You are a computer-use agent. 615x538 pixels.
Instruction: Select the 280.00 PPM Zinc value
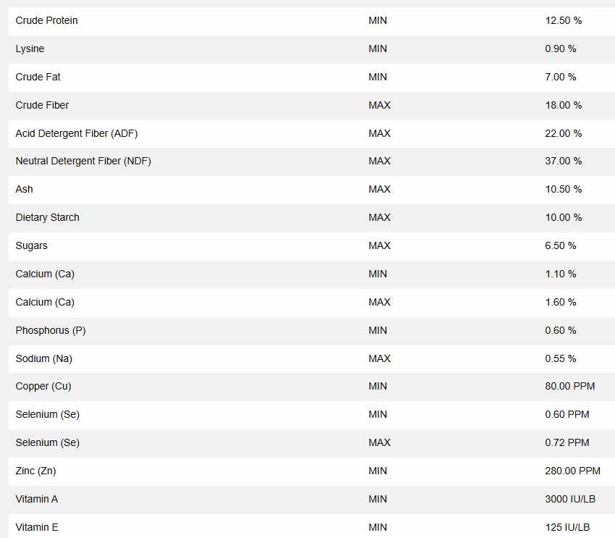pos(572,471)
